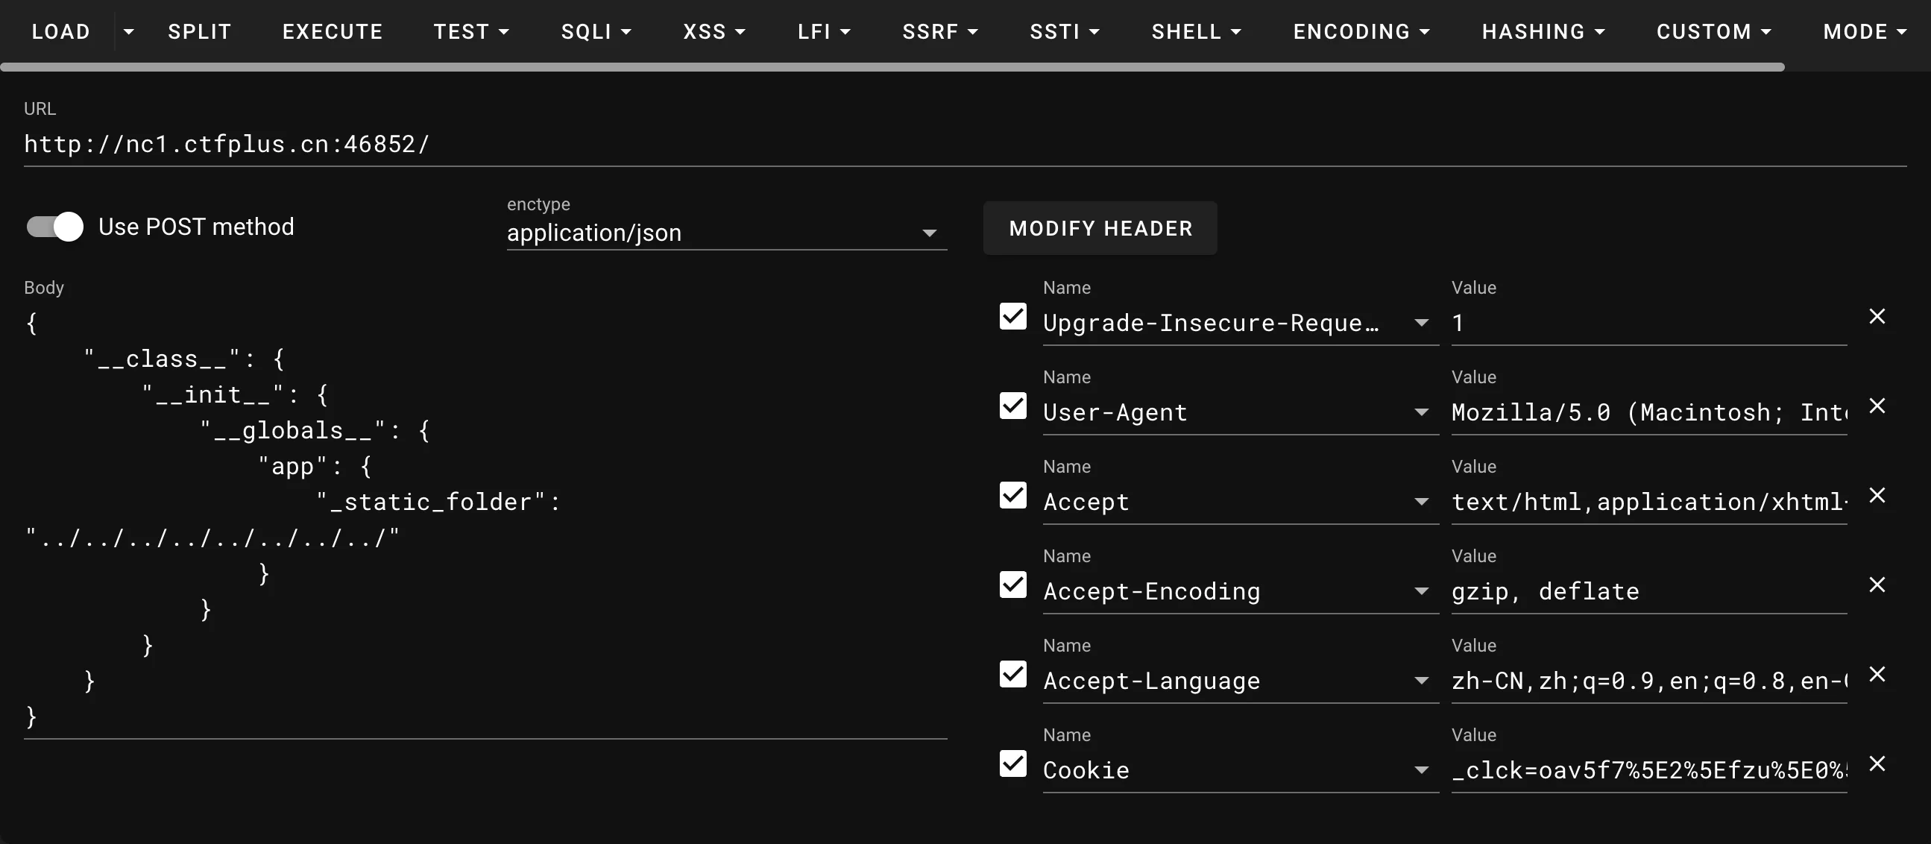Delete the User-Agent header with X icon
Screen dimensions: 1931x844
(1877, 406)
